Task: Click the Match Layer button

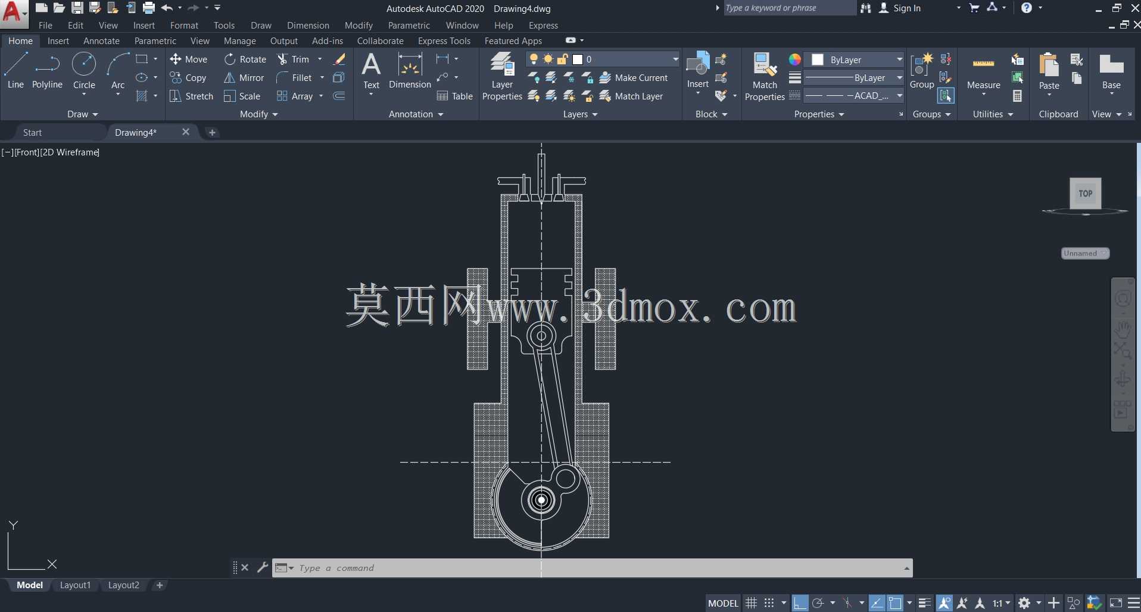Action: tap(631, 96)
